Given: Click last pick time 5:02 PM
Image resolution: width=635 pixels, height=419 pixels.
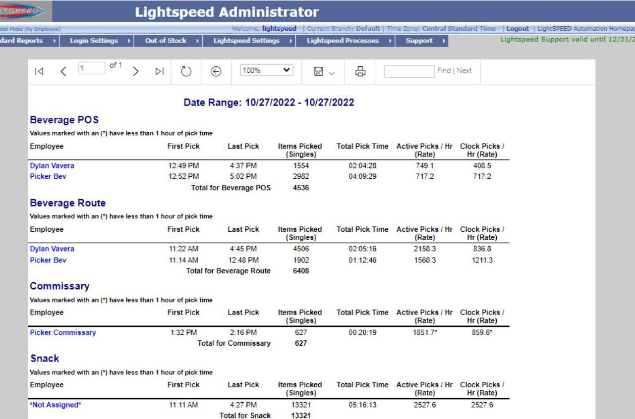Looking at the screenshot, I should [x=243, y=176].
